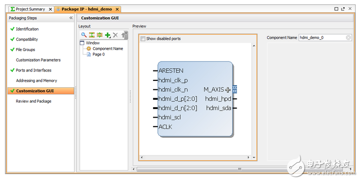
Task: Close the Project Summary tab
Action: (51, 9)
